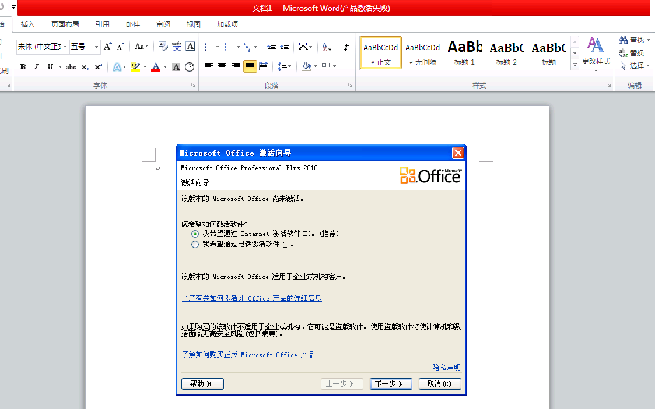Select telephone activation radio option

[x=195, y=245]
